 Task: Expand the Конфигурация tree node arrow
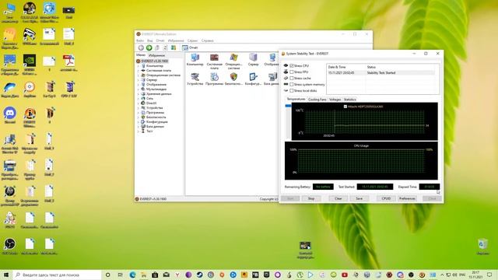coord(139,122)
